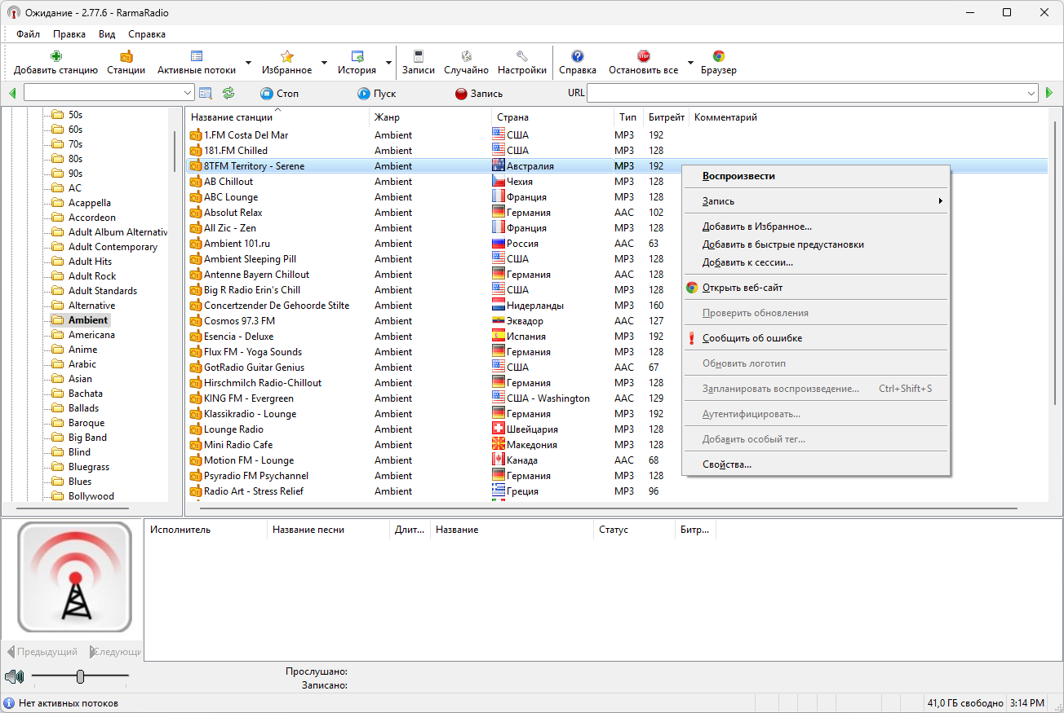The width and height of the screenshot is (1064, 713).
Task: Open the Записи toolbar icon
Action: pos(419,56)
